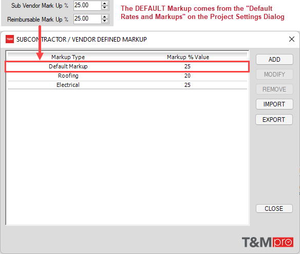Increase Reimbursable Mark Up with up arrow
300x254 pixels.
click(x=105, y=17)
